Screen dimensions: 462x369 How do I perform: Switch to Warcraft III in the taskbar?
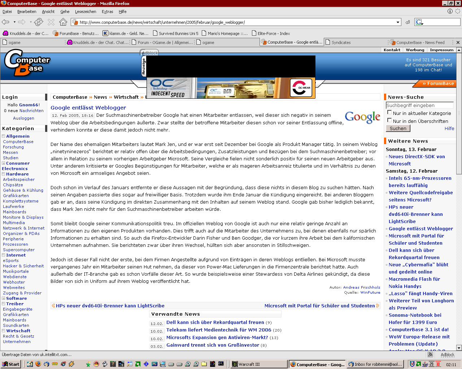click(x=259, y=364)
